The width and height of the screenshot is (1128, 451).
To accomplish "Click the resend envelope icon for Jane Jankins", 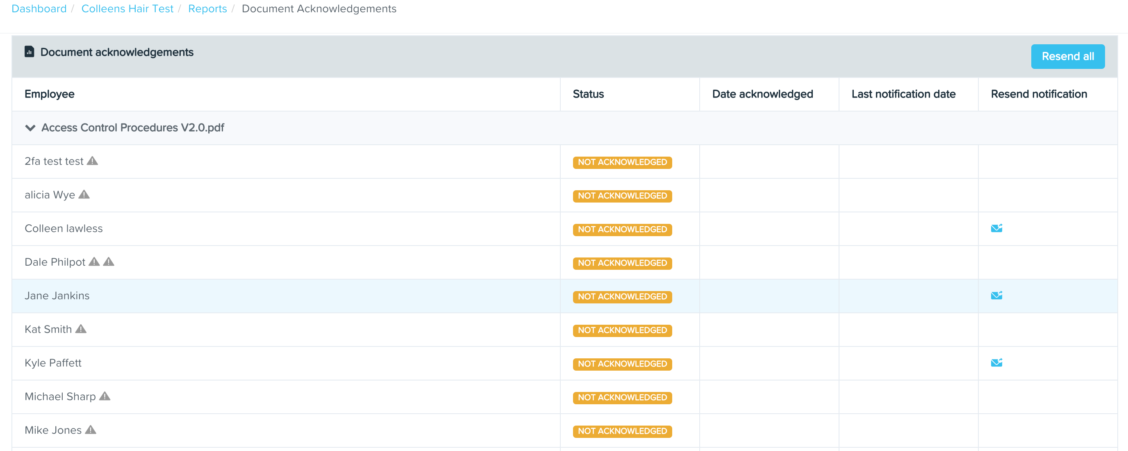I will pos(997,296).
